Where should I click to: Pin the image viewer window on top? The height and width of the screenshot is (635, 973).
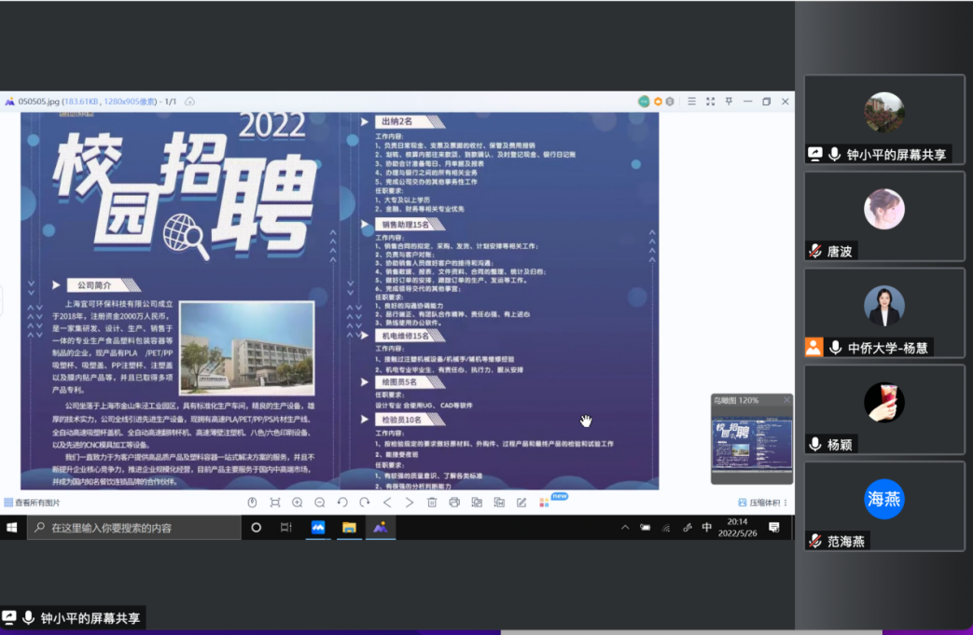[730, 102]
